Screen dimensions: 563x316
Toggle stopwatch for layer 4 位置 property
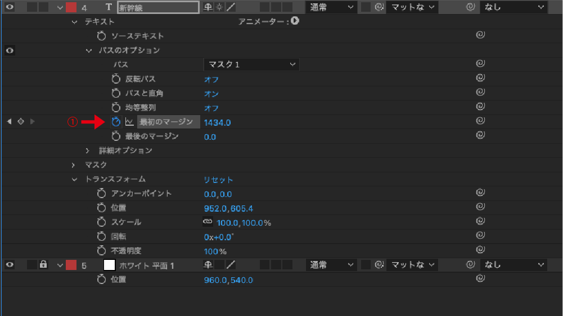click(x=101, y=208)
